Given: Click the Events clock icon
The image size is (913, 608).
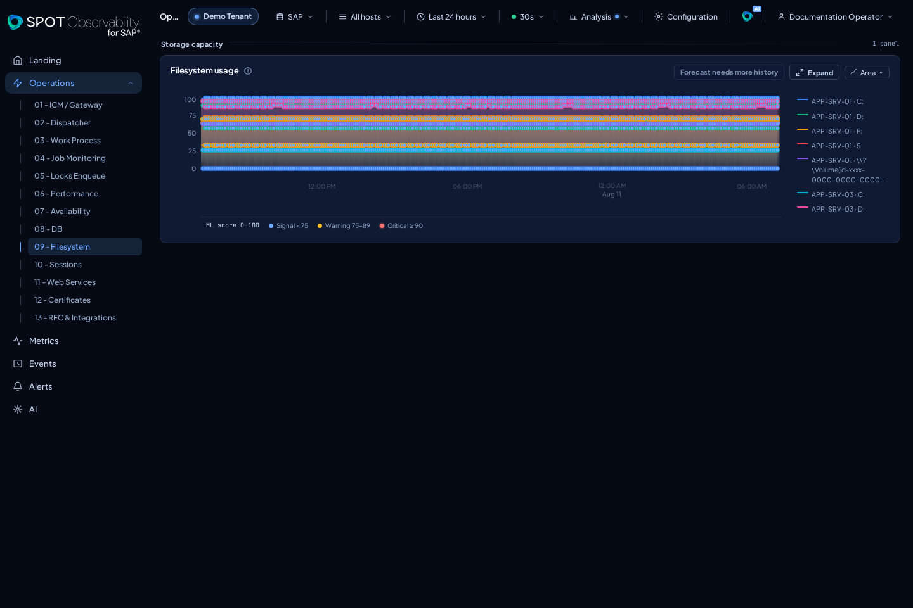Looking at the screenshot, I should point(18,364).
